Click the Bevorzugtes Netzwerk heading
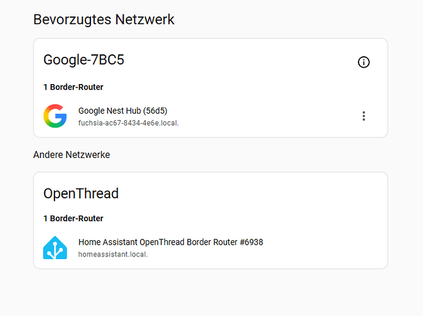 104,20
